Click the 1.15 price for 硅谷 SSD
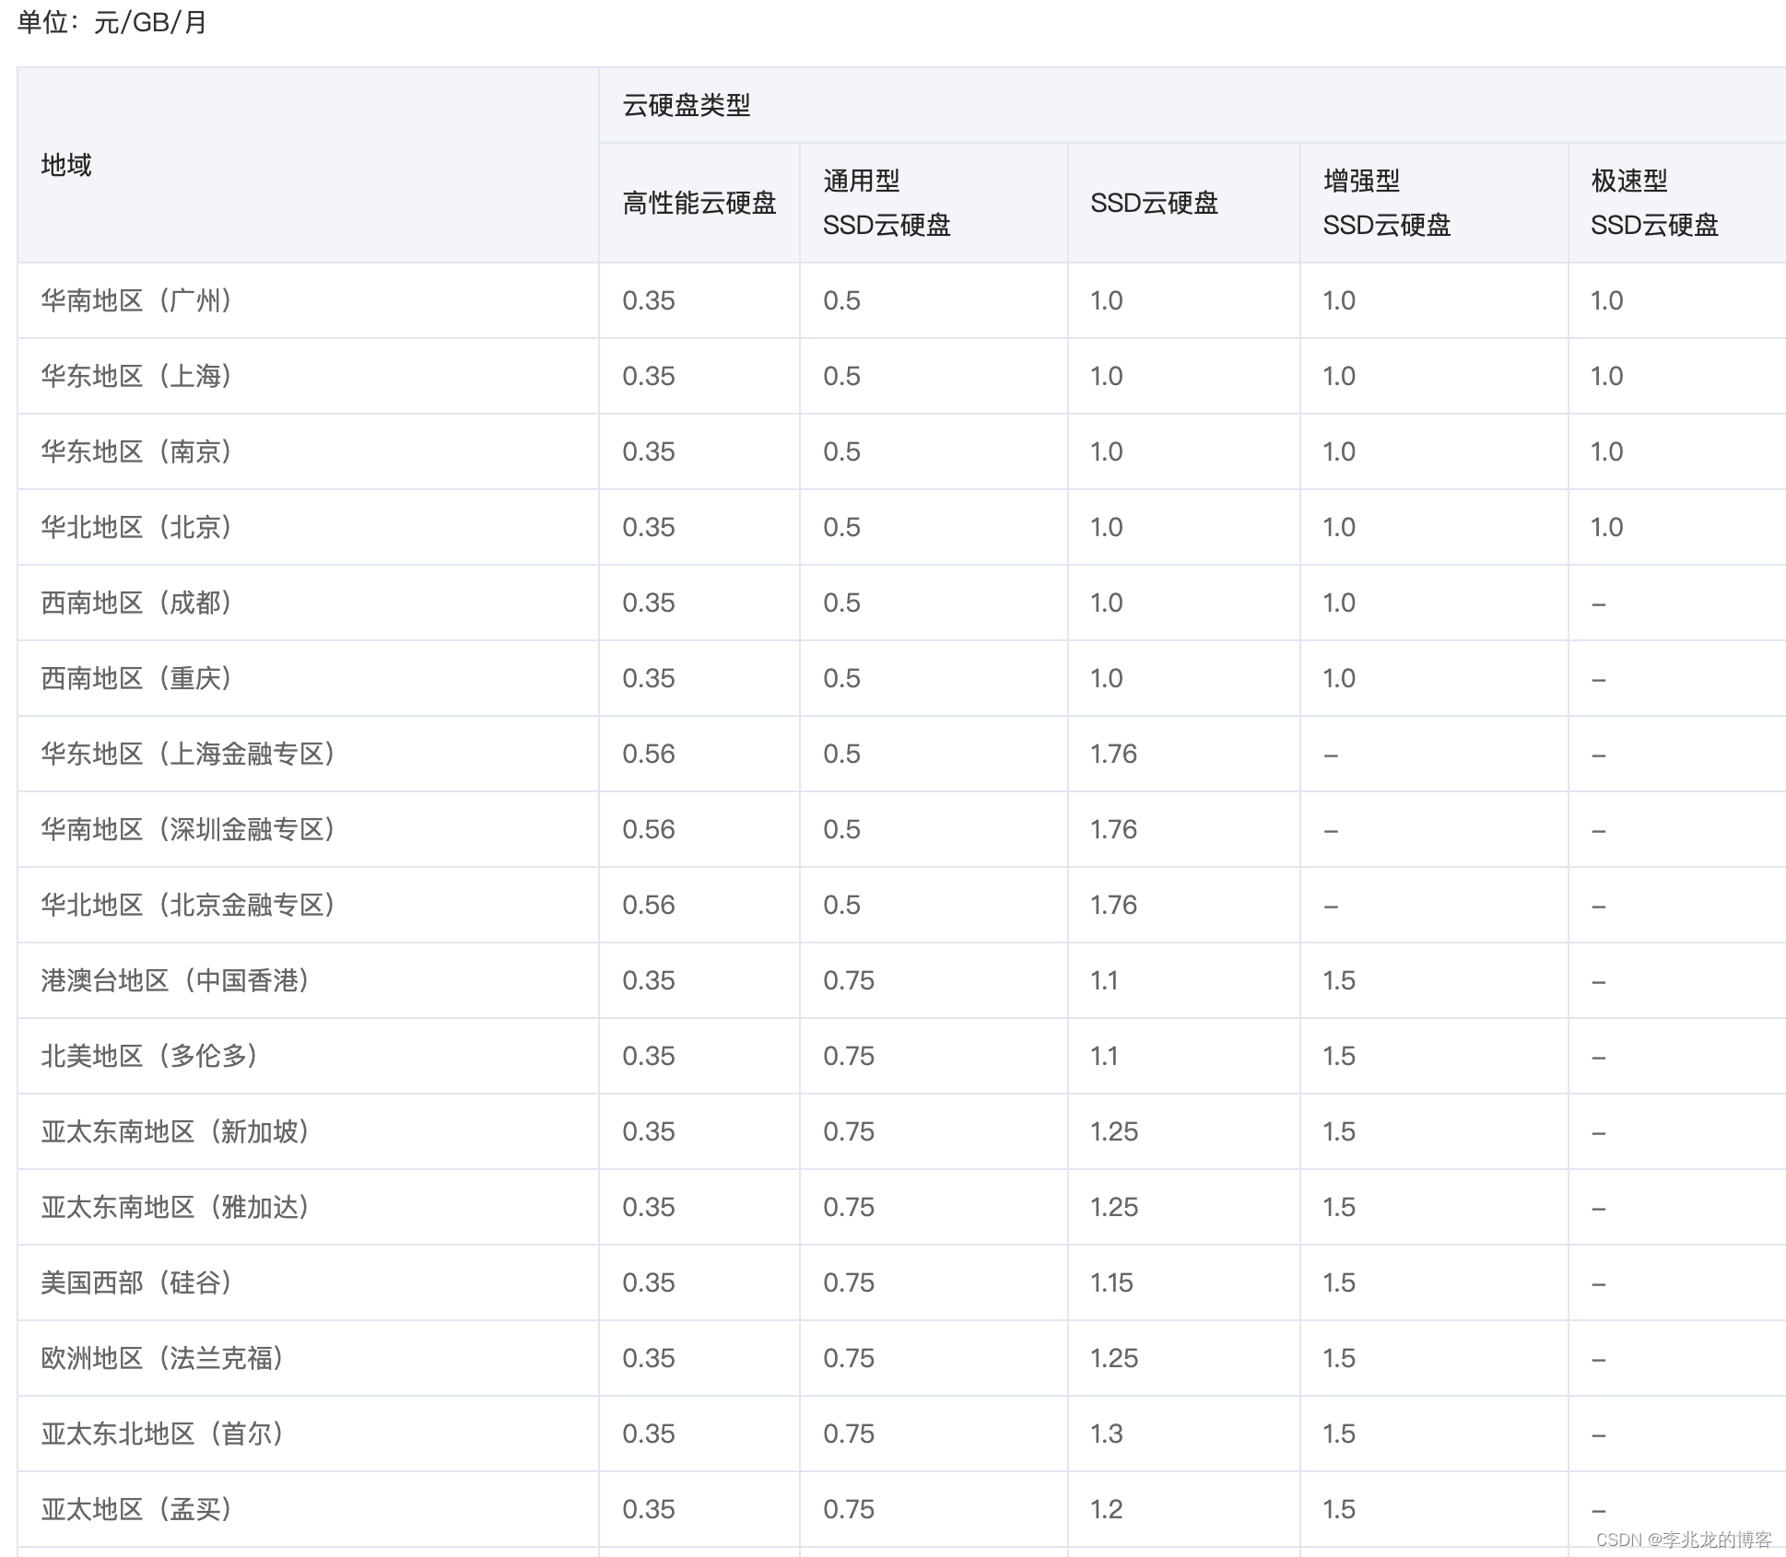 click(x=1111, y=1282)
